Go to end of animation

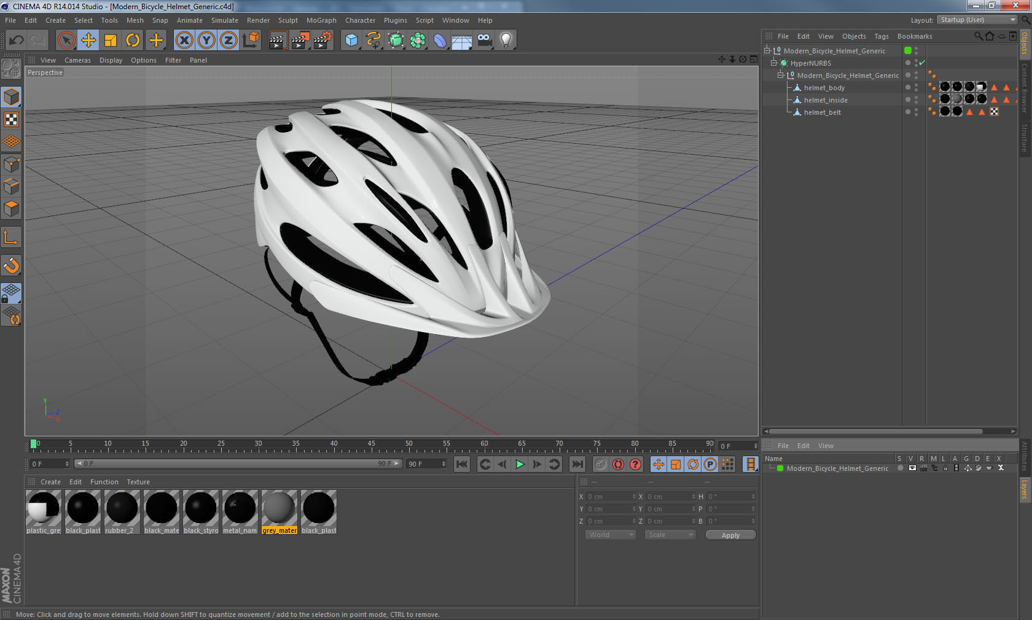577,464
